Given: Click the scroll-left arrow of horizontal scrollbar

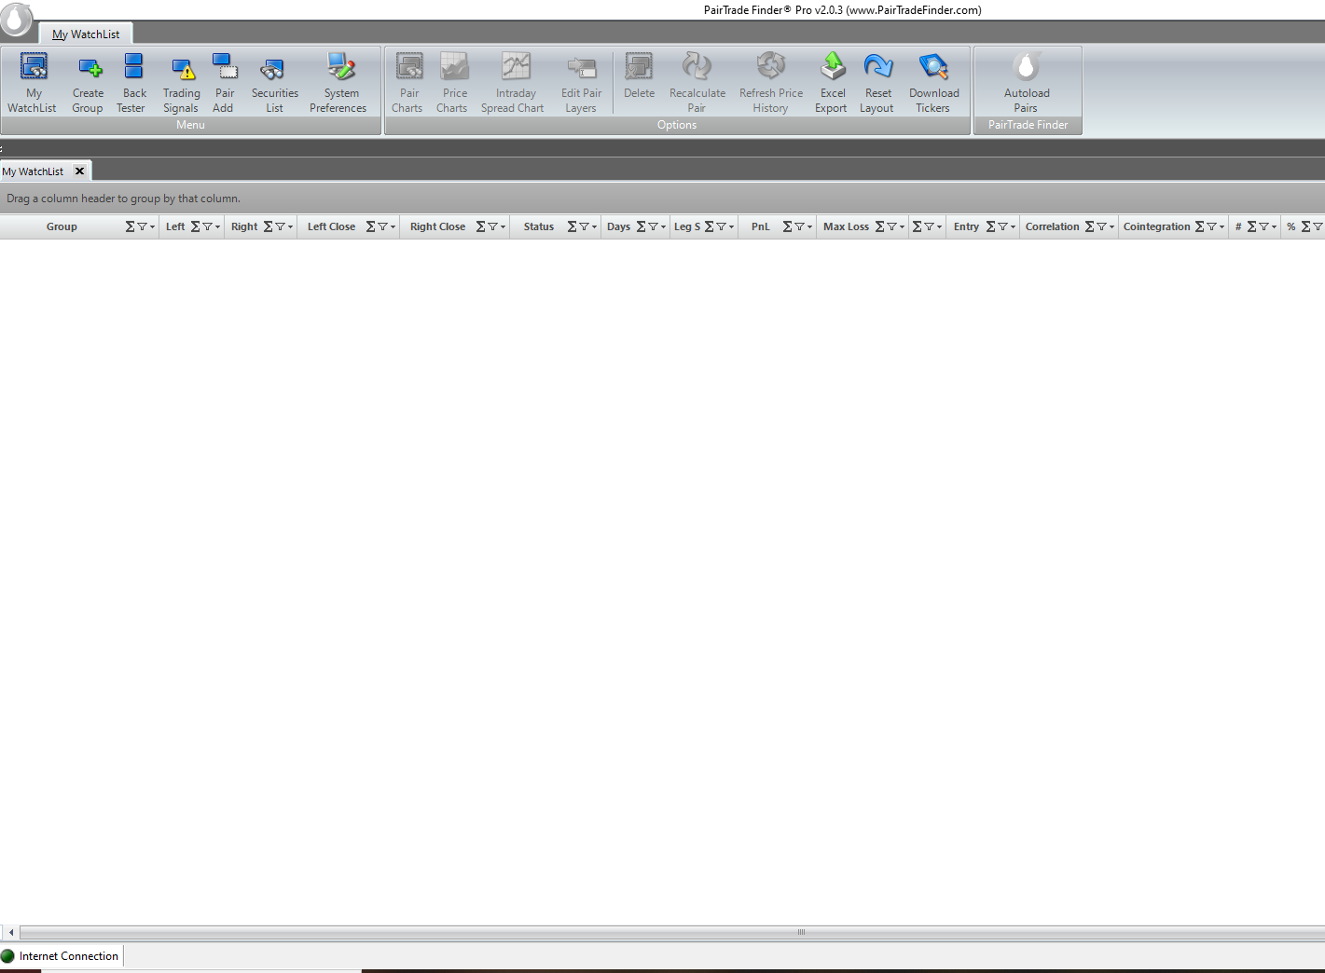Looking at the screenshot, I should coord(10,932).
